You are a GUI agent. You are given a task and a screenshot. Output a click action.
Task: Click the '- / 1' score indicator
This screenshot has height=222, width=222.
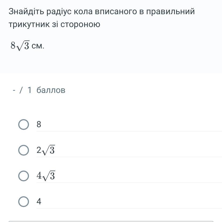pos(22,90)
